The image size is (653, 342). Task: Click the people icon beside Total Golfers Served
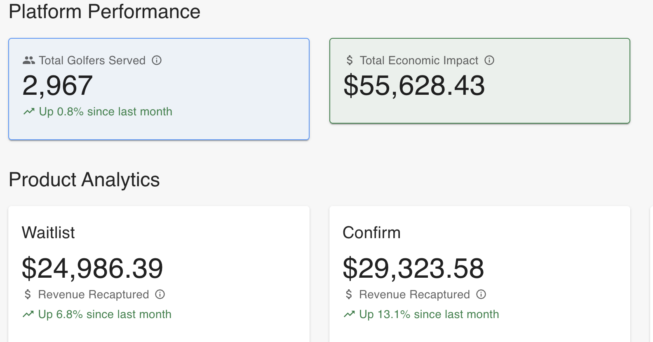(x=28, y=61)
